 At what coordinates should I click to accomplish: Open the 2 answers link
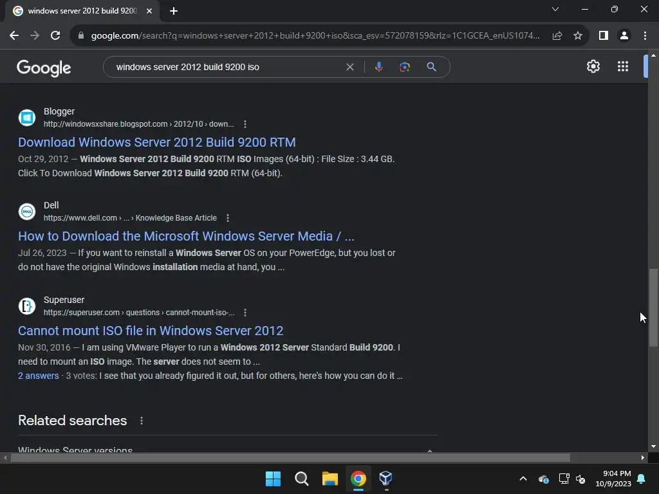(38, 376)
